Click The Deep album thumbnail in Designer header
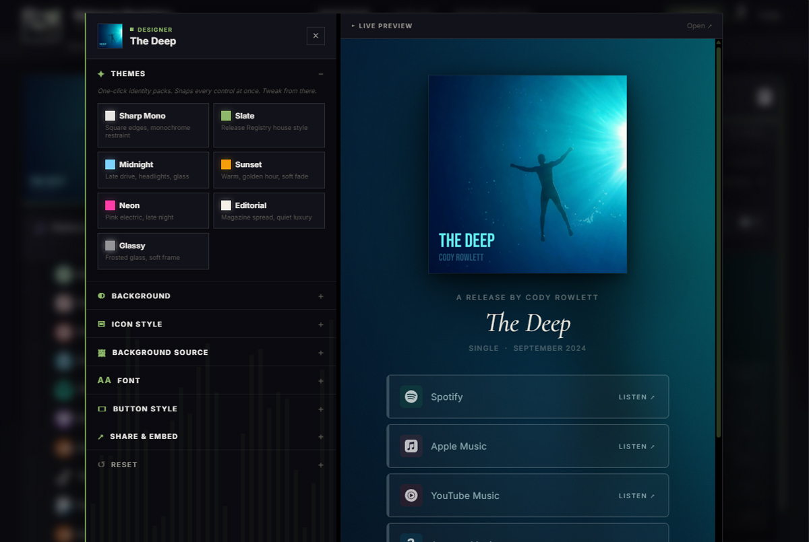 pyautogui.click(x=110, y=36)
